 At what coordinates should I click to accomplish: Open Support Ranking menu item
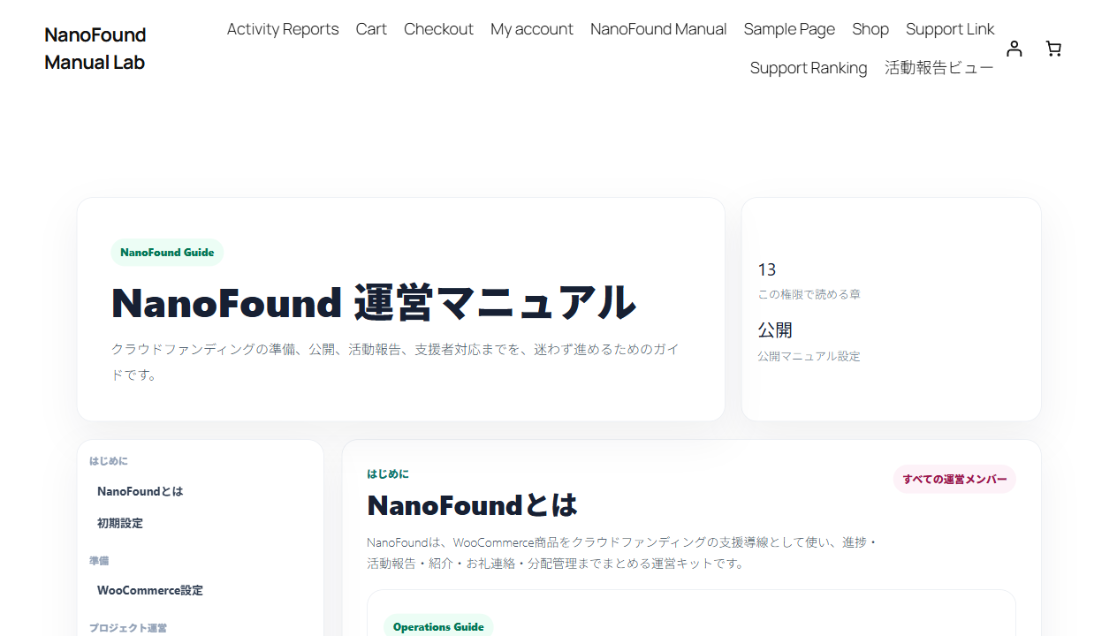[809, 68]
